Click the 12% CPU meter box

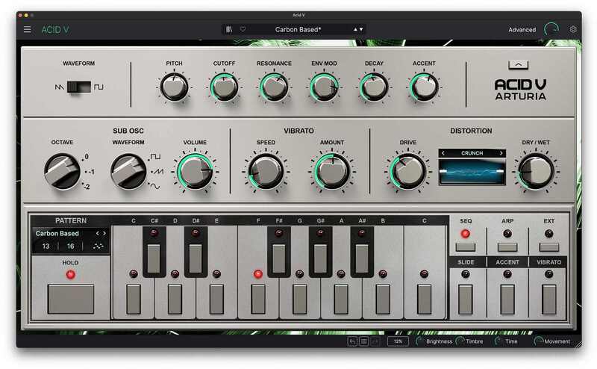point(398,341)
